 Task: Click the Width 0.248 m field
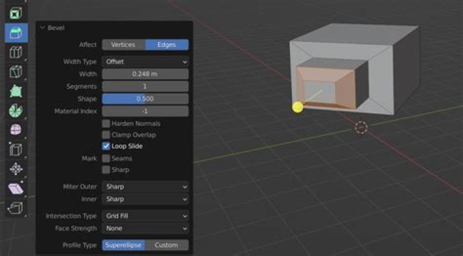click(145, 74)
